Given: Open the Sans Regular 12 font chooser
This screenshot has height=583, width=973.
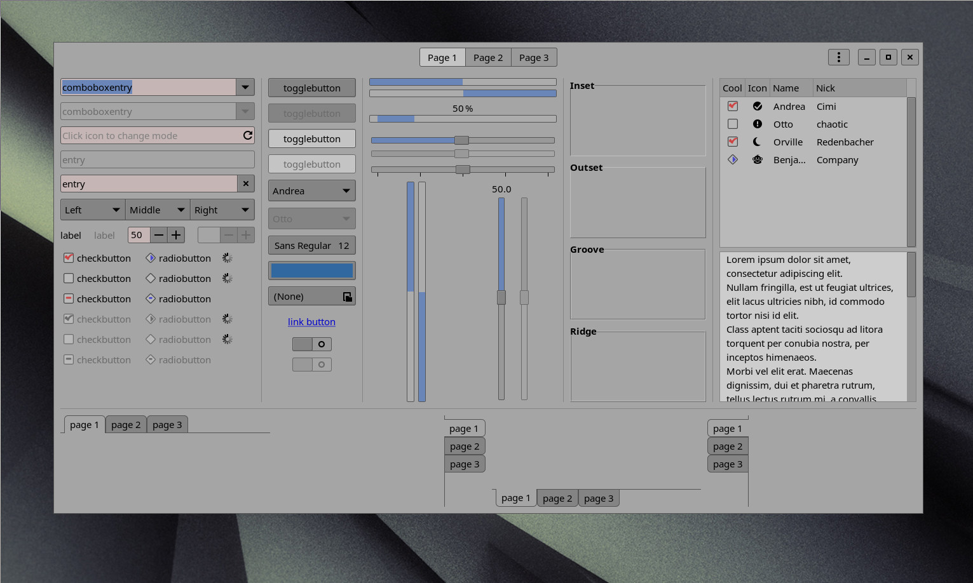Looking at the screenshot, I should point(312,245).
